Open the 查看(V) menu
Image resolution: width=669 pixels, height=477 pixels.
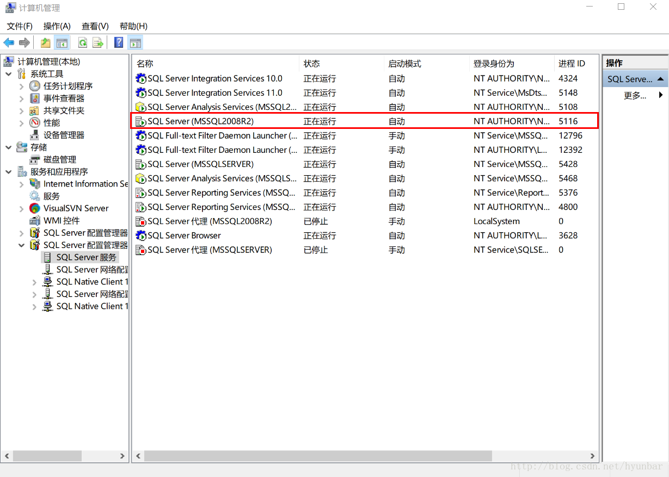95,26
